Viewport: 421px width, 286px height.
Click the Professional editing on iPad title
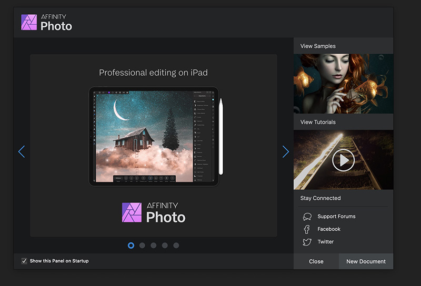click(153, 73)
